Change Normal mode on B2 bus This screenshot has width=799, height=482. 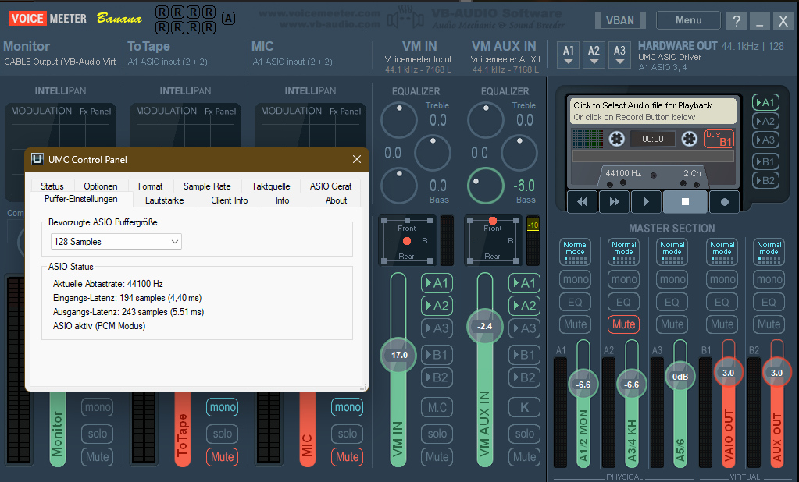coord(769,253)
